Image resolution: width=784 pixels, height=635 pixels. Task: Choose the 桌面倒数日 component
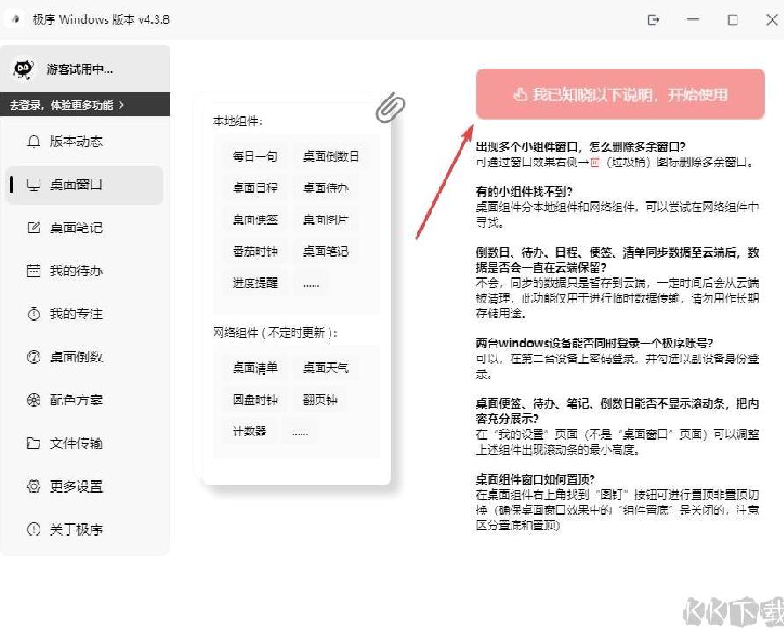click(x=330, y=157)
